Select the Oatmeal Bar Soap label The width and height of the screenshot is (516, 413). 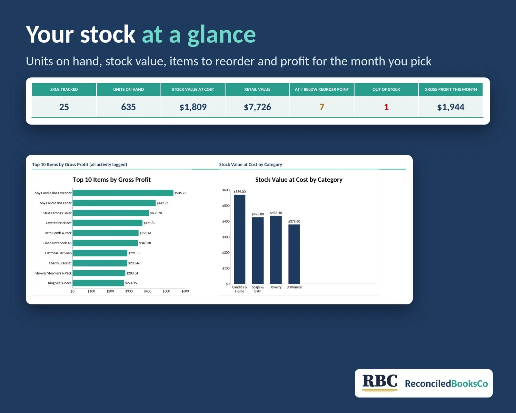pos(58,253)
